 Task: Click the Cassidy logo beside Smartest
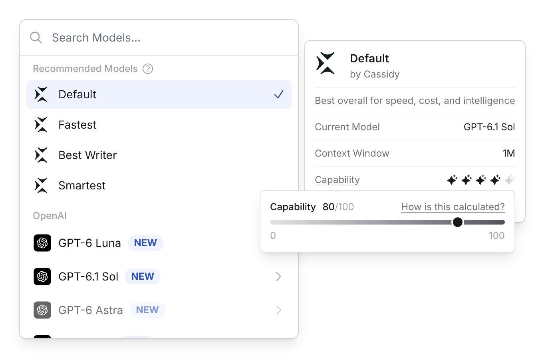[x=41, y=185]
